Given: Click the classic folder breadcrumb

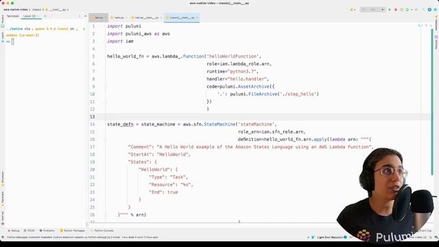Looking at the screenshot, I should (x=36, y=10).
